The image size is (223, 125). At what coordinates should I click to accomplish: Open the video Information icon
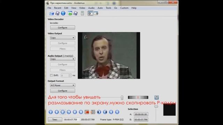pos(63,13)
